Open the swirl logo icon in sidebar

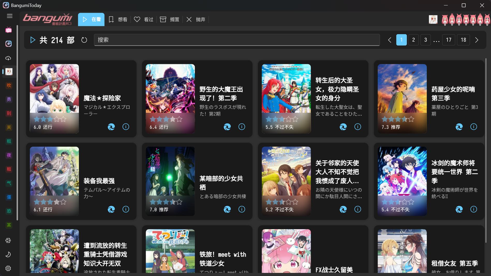9,44
